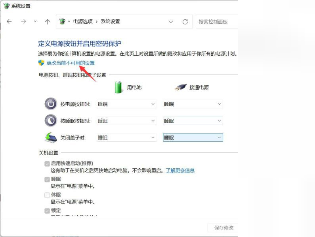Click 接通电源 column label
The image size is (315, 237).
199,87
